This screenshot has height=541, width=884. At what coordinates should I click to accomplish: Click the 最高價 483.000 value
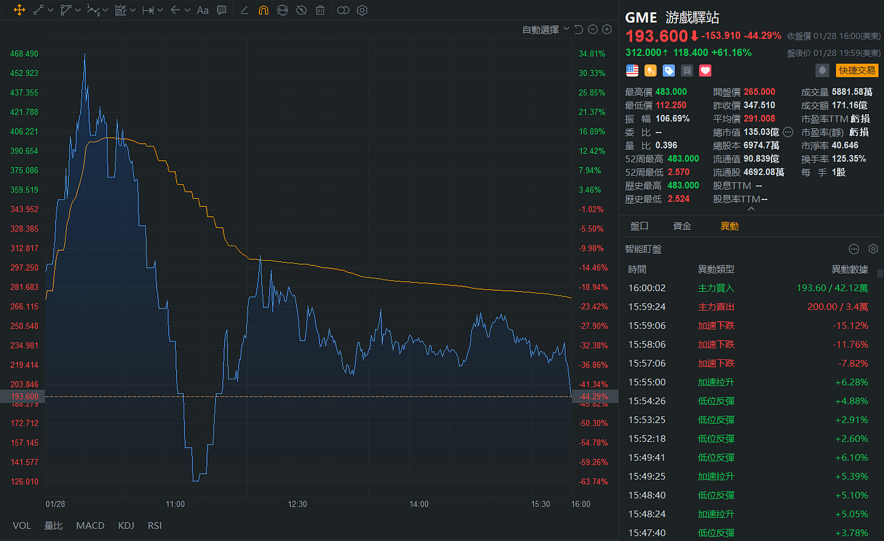click(672, 92)
